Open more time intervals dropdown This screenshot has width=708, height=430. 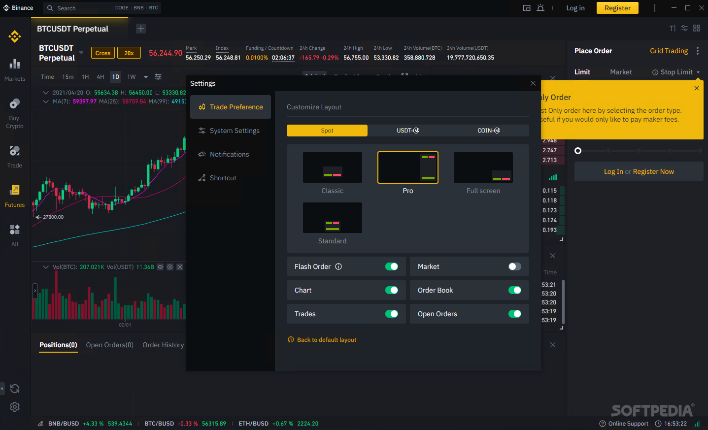[x=146, y=77]
